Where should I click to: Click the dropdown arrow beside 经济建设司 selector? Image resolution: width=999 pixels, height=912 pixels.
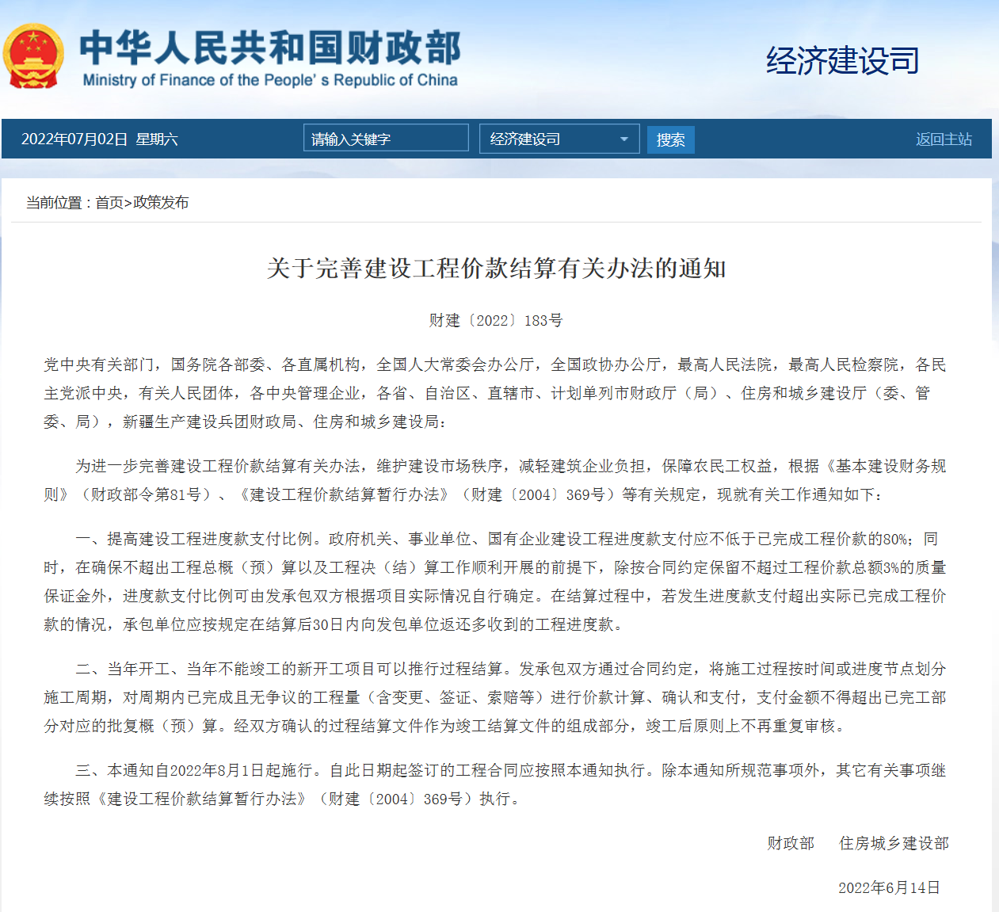pyautogui.click(x=624, y=139)
